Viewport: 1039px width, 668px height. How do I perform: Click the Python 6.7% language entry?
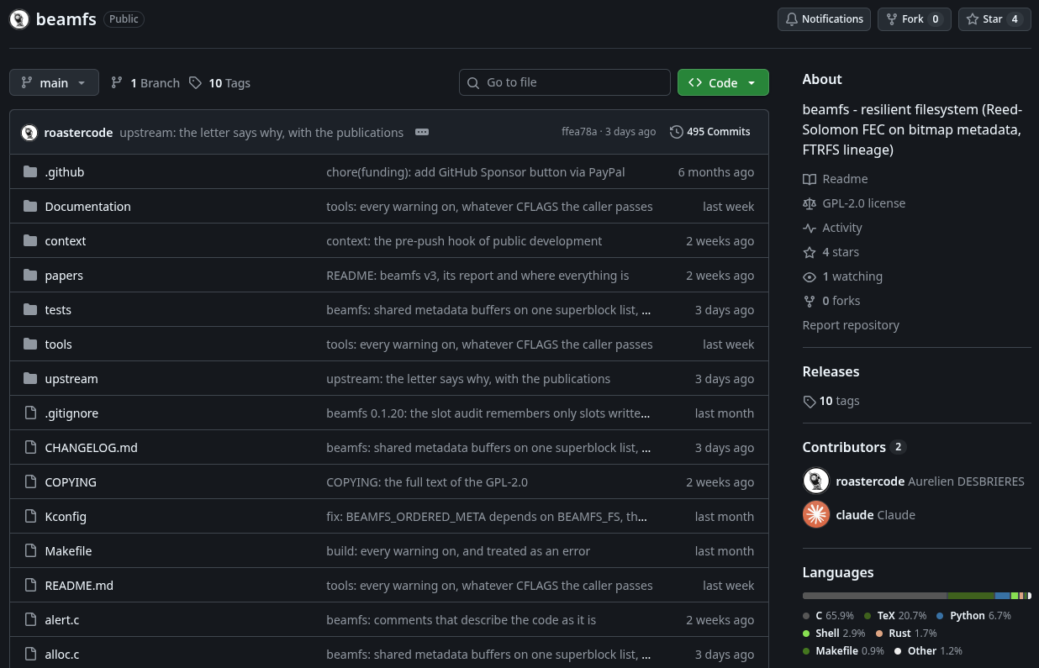click(973, 616)
